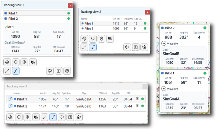Open marker list icon in Tracking view 1

coord(33,62)
